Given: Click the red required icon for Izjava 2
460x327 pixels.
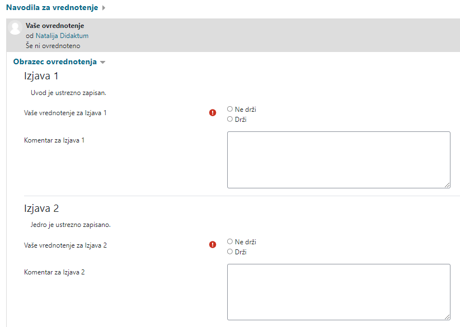Looking at the screenshot, I should (213, 244).
